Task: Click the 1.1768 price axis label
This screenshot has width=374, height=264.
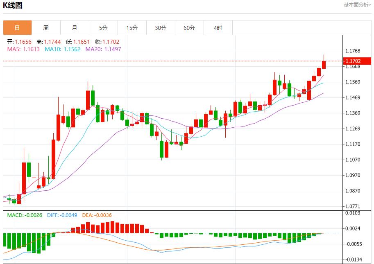Action: click(353, 51)
